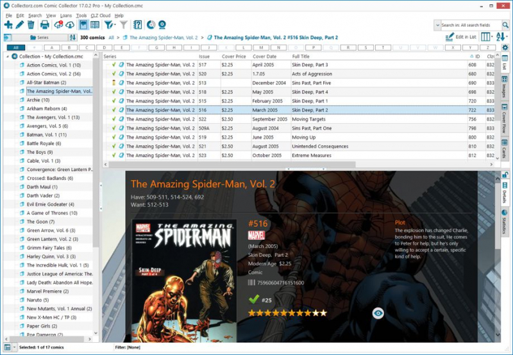Click the All breadcrumb link
Screen dimensions: 513x355
(111, 38)
